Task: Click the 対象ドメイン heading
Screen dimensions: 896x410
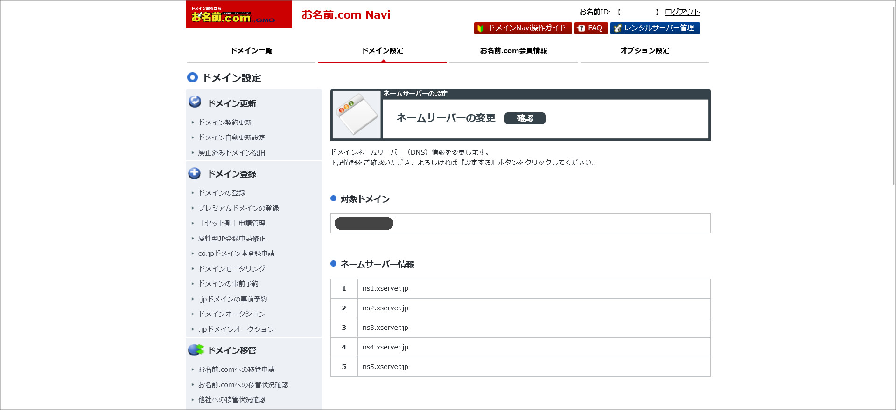Action: (365, 199)
